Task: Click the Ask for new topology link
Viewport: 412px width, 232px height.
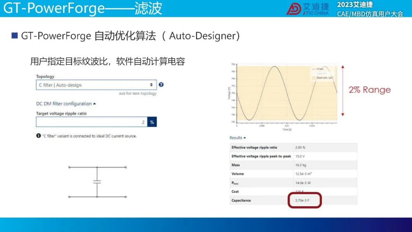Action: [138, 93]
